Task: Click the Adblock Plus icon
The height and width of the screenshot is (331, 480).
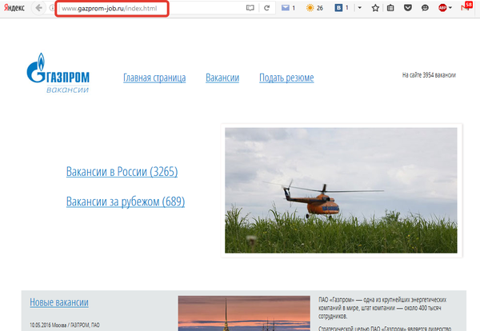Action: coord(442,8)
